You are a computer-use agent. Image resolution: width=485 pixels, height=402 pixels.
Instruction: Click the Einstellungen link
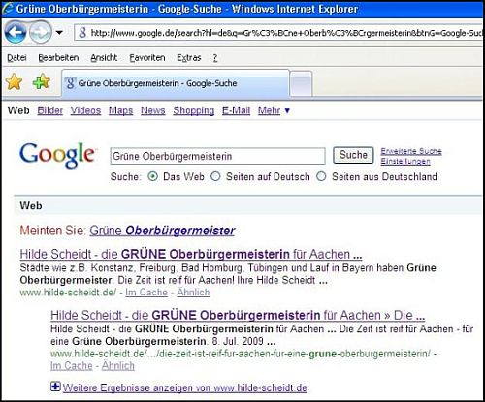pyautogui.click(x=405, y=161)
